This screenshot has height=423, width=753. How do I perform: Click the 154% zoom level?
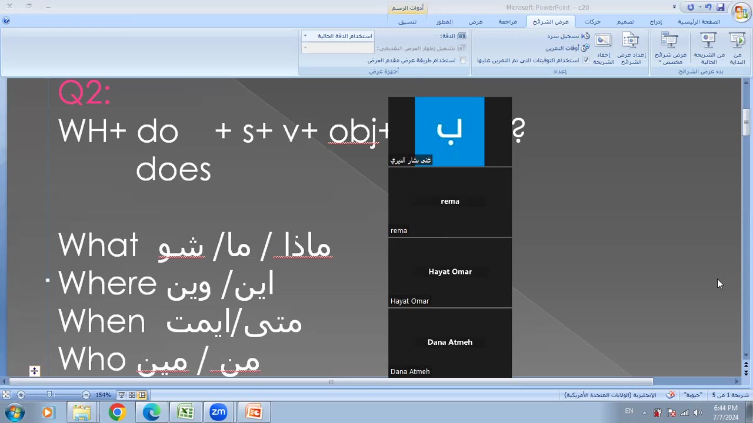click(104, 395)
